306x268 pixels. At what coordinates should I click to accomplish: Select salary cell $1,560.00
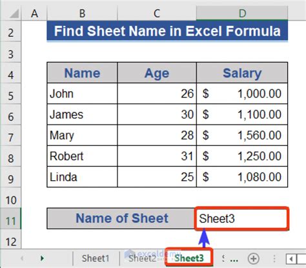[242, 136]
